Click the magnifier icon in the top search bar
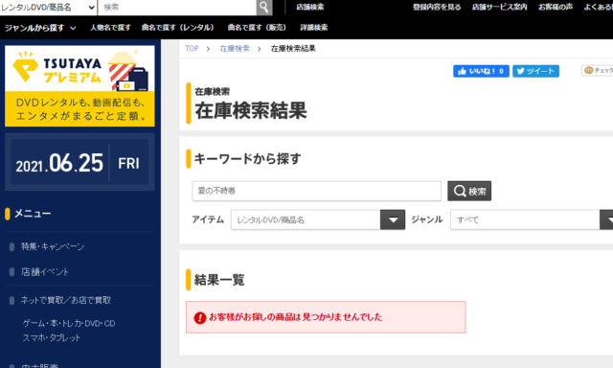The image size is (613, 368). tap(264, 7)
